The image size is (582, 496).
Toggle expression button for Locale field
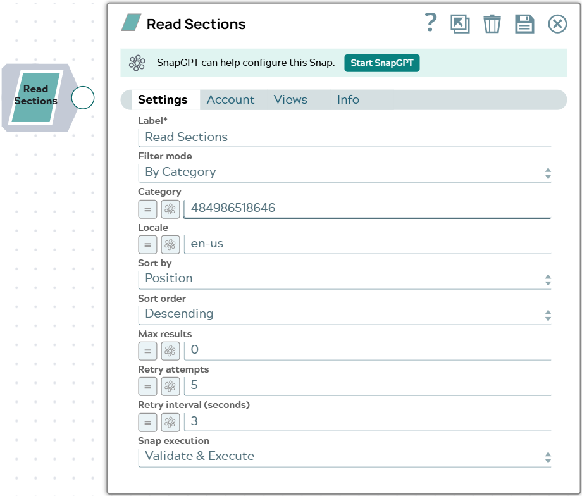click(148, 245)
